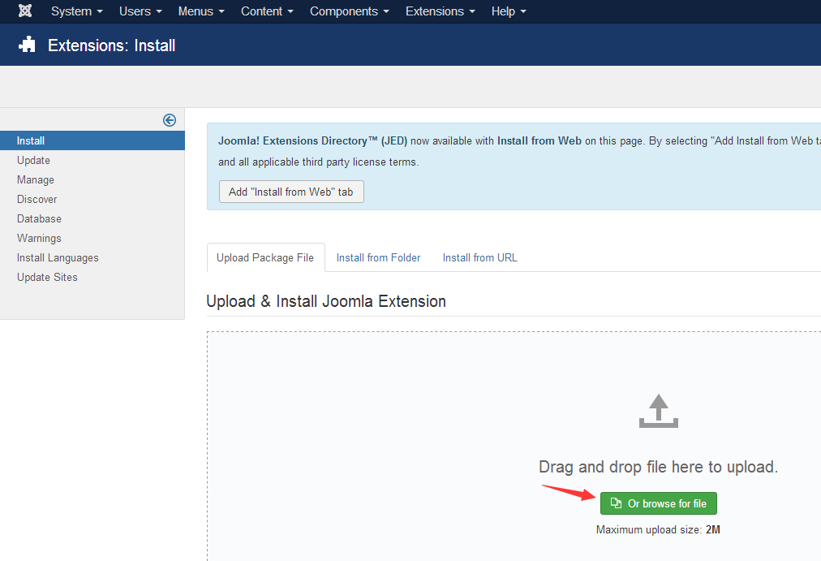The width and height of the screenshot is (821, 561).
Task: Open the Extensions dropdown menu
Action: (x=441, y=11)
